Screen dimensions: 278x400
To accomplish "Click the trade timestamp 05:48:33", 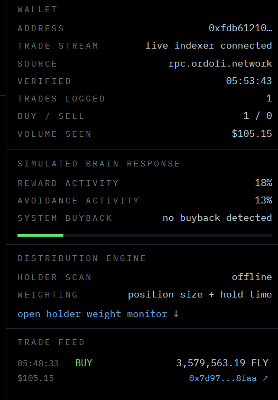I will coord(38,363).
